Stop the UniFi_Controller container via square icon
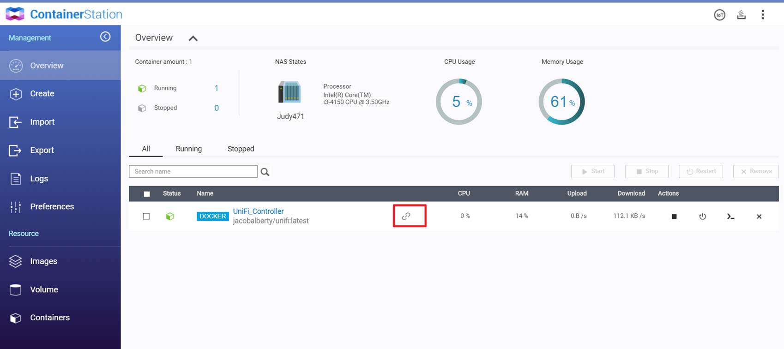Screen dimensions: 784x349 pyautogui.click(x=674, y=217)
